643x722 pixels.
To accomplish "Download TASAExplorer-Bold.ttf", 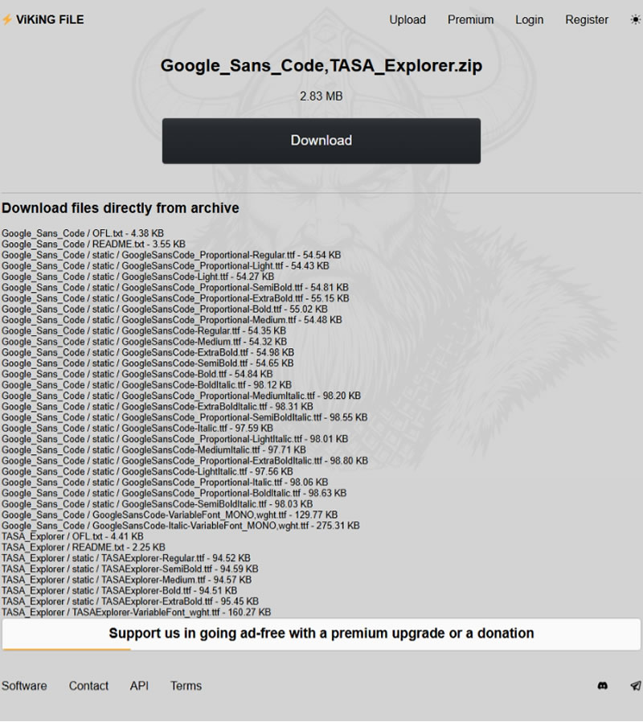I will [x=119, y=590].
